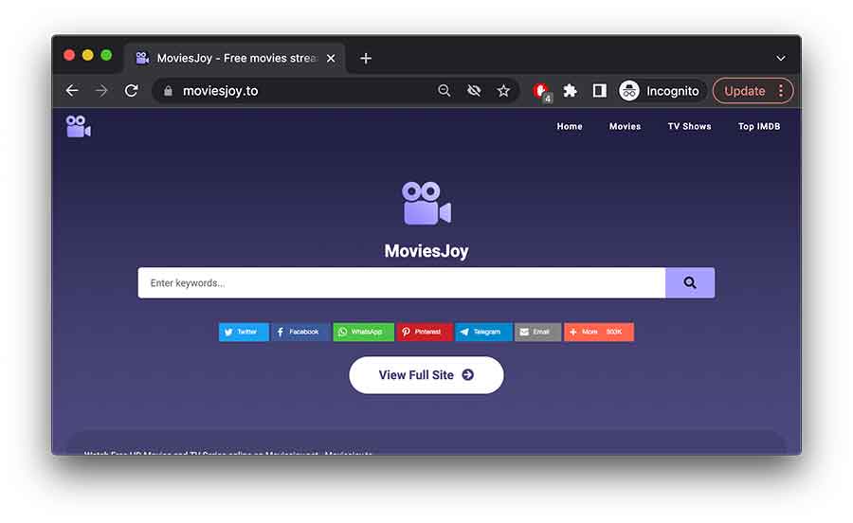
Task: Click the lock icon in address bar
Action: (x=168, y=91)
